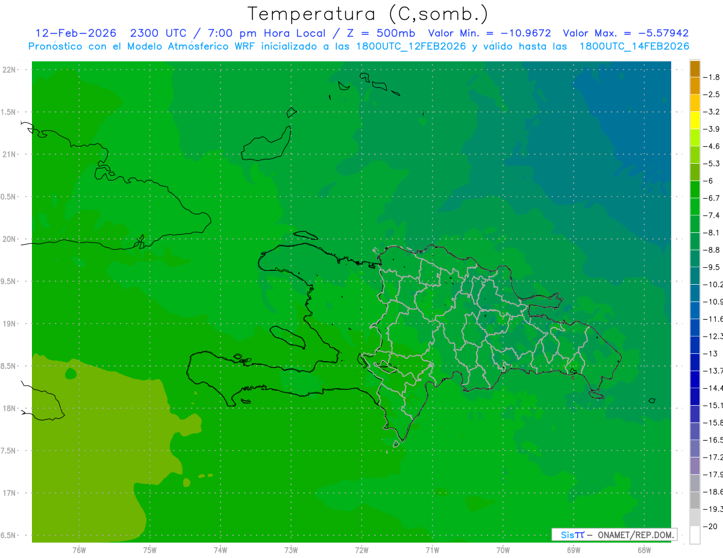
Task: Click '1800UTC_14FEB2026' valid-until time text
Action: (x=634, y=46)
